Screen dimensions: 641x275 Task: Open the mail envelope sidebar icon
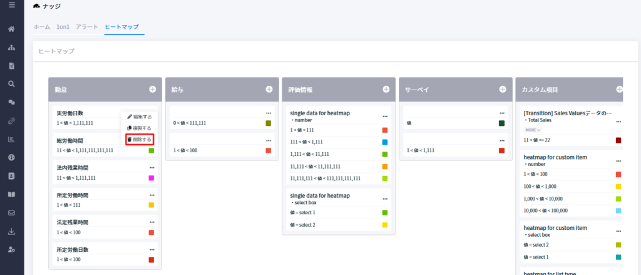(11, 213)
